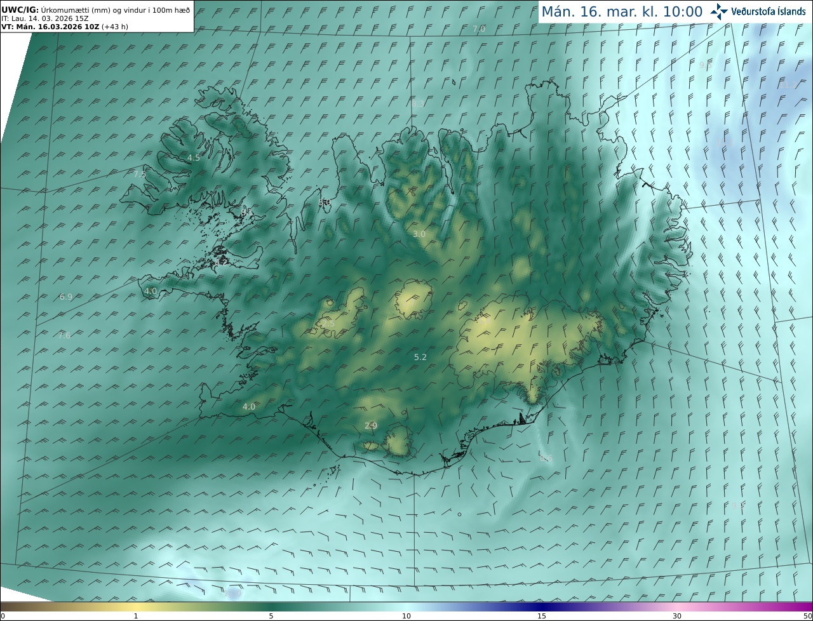Click the 7.0 value label on the map
This screenshot has width=813, height=621.
click(x=479, y=29)
